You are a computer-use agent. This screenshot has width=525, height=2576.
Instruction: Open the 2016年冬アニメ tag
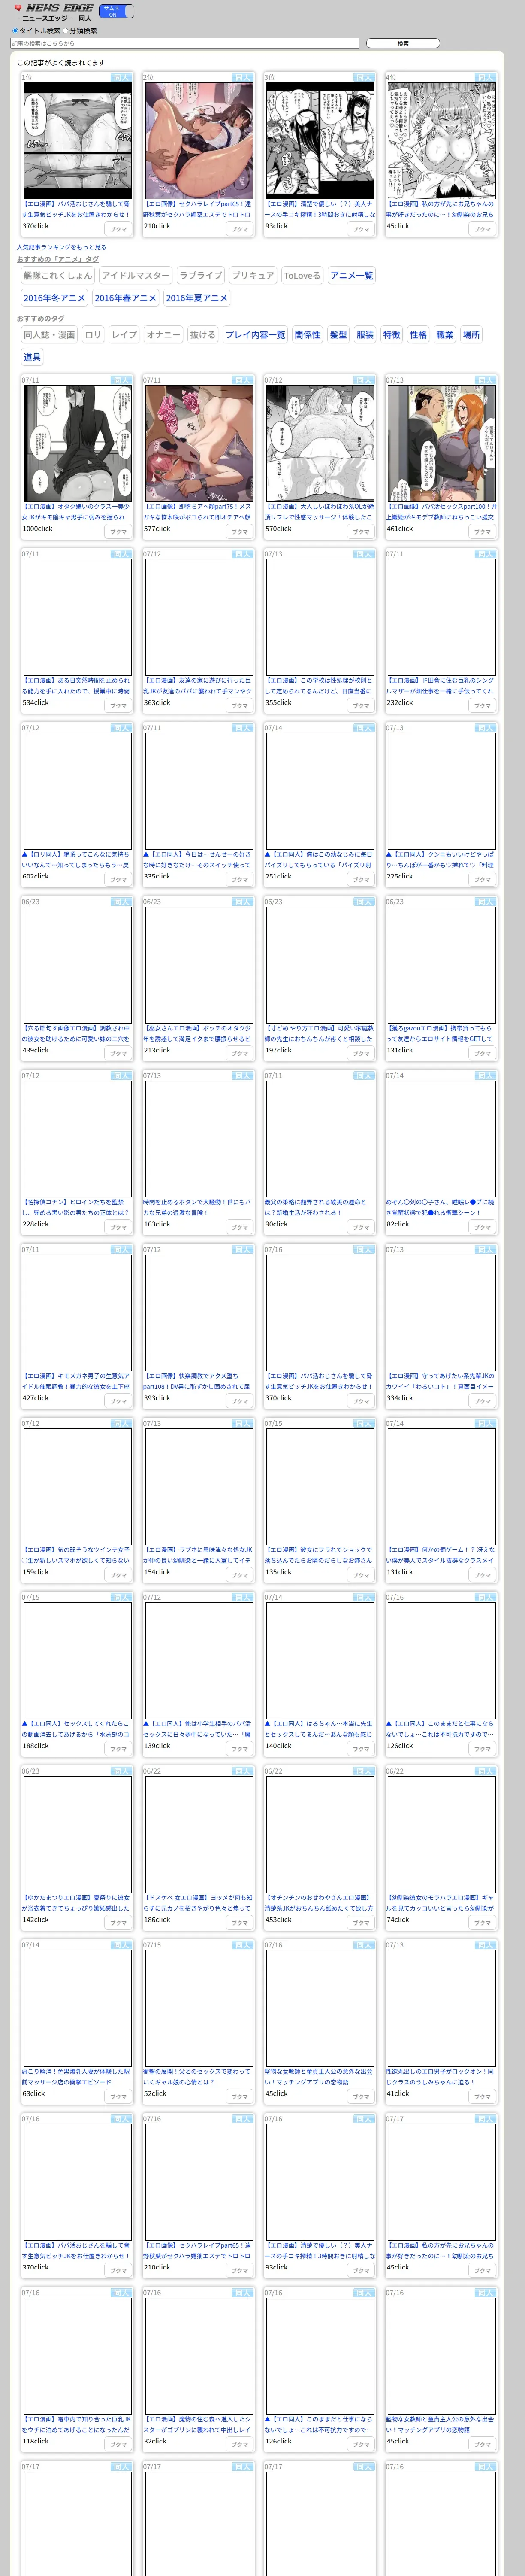click(55, 297)
